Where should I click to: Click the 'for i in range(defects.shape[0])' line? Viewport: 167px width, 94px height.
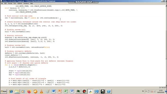click(21, 65)
